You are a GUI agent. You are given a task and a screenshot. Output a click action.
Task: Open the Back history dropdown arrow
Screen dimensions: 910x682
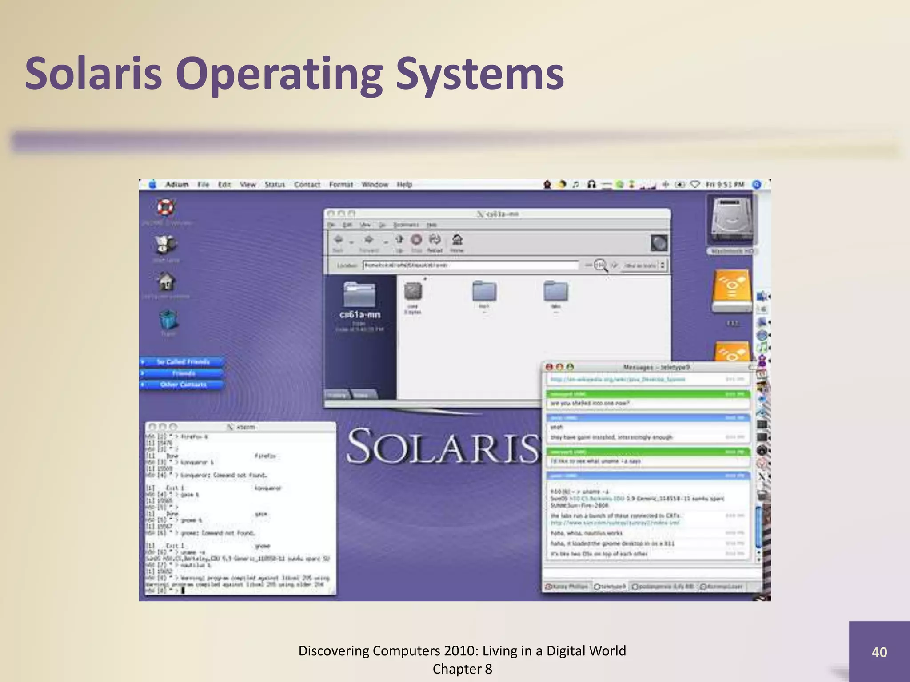pyautogui.click(x=351, y=242)
